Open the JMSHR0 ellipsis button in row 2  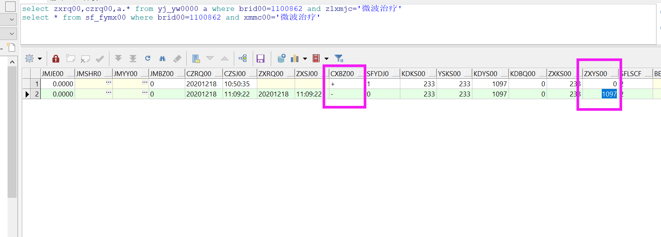coord(108,92)
